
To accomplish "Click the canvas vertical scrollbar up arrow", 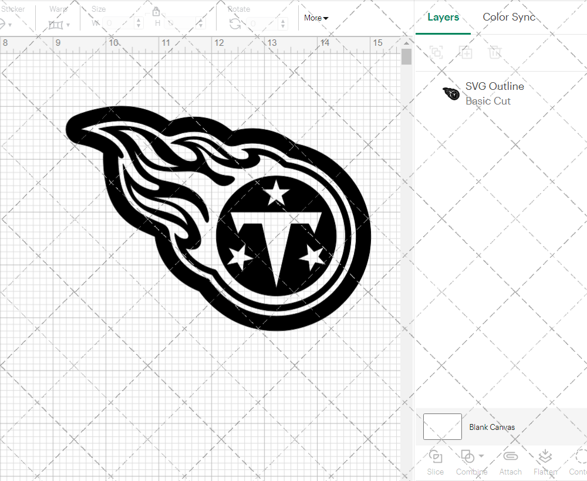I will point(406,43).
